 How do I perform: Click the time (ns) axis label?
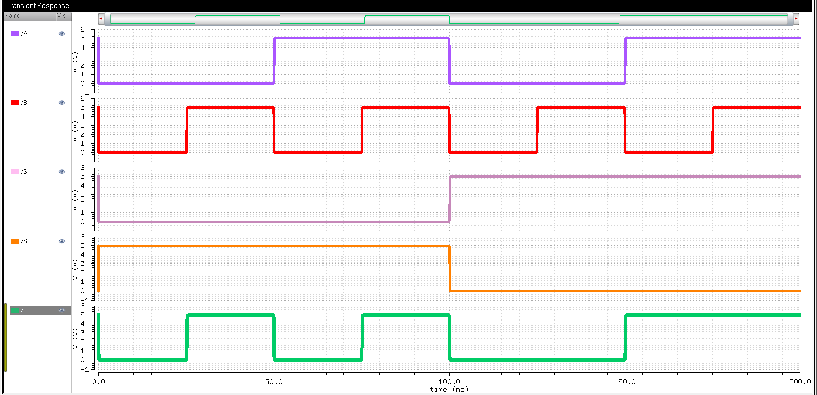(449, 389)
